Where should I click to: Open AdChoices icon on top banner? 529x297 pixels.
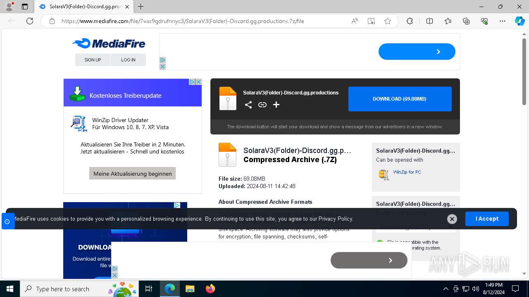162,60
